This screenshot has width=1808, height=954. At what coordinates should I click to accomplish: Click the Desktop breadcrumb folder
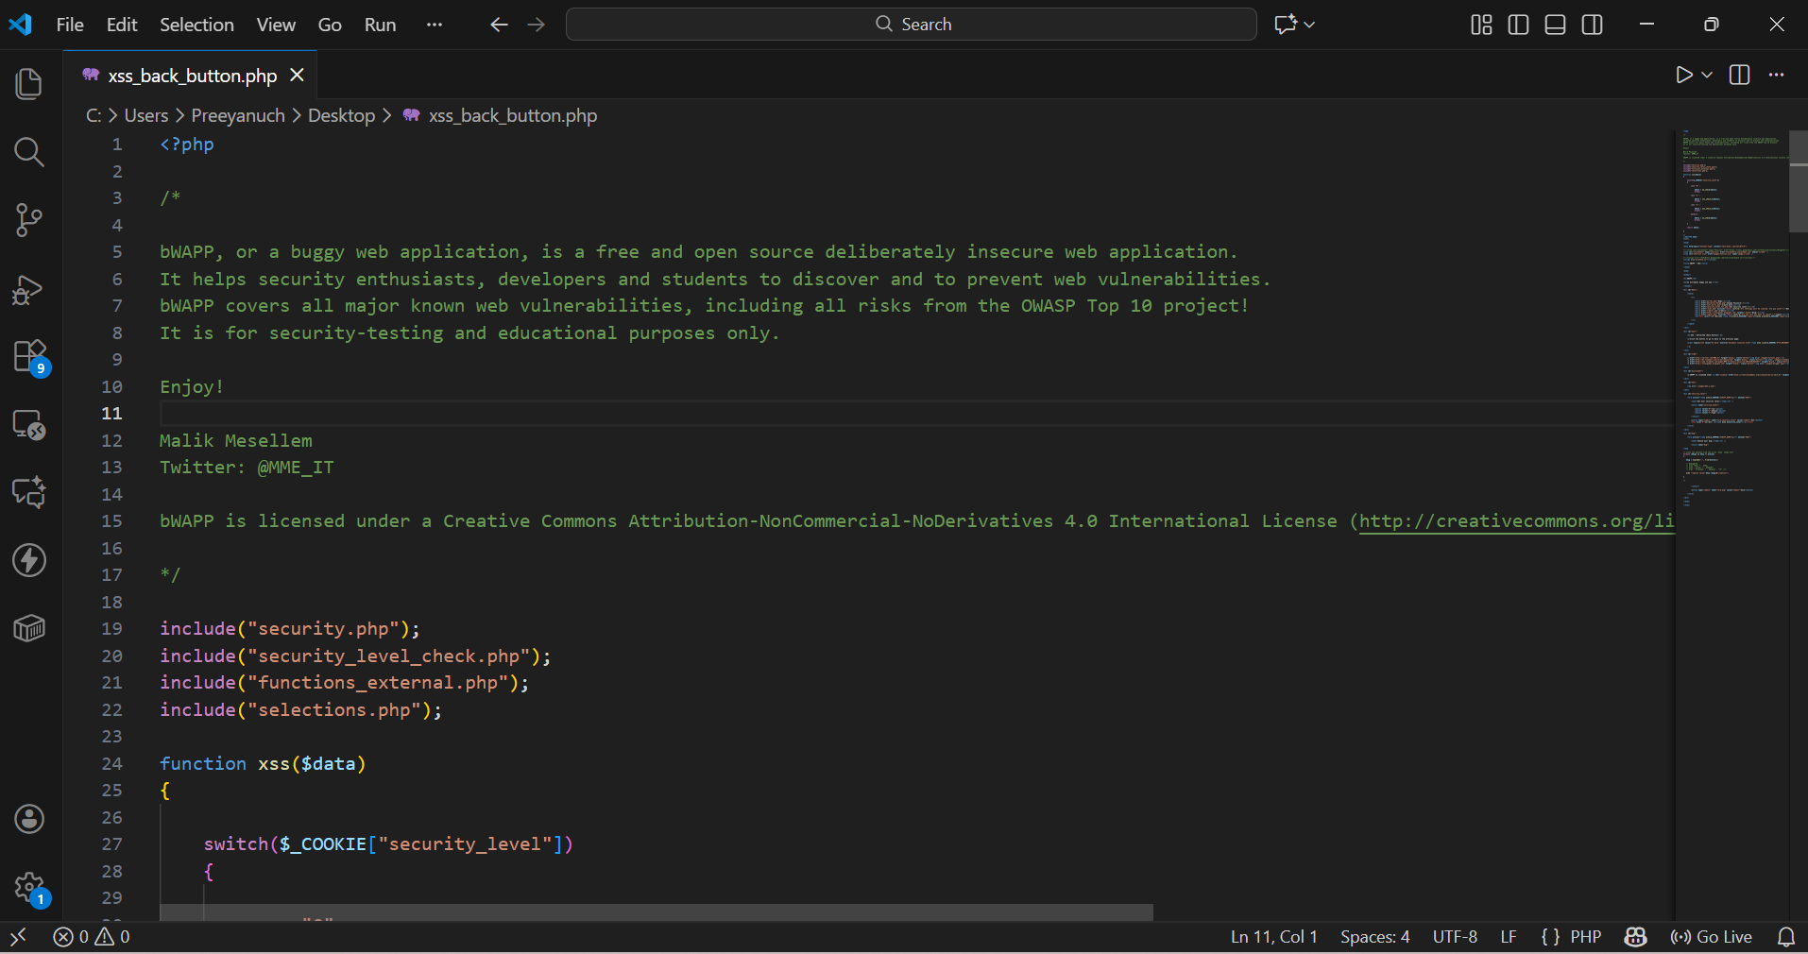(x=341, y=115)
